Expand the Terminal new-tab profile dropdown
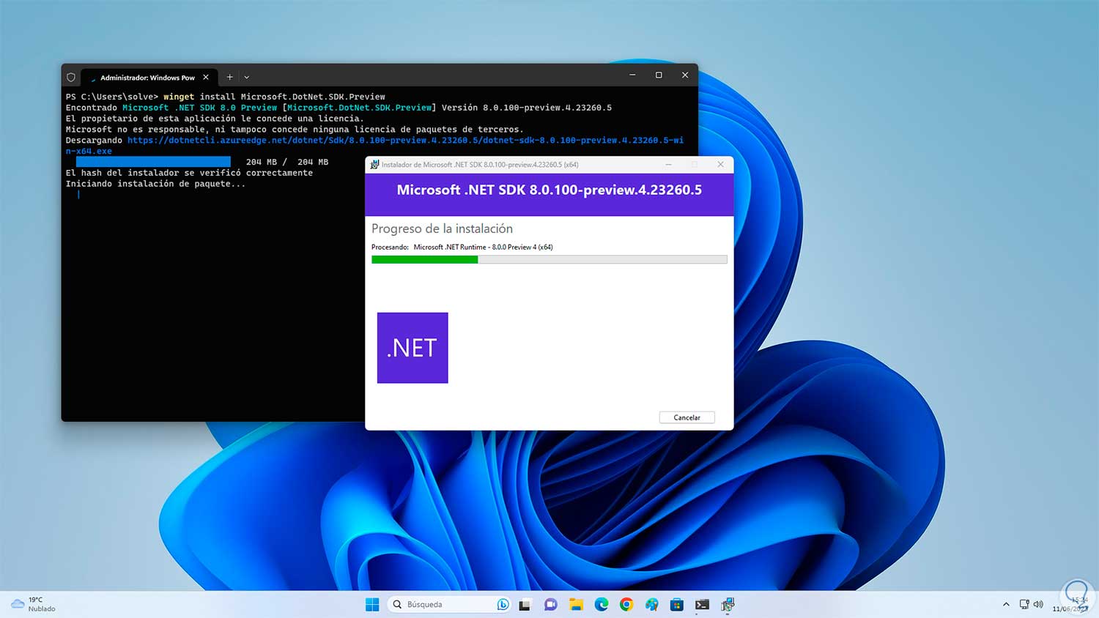 [247, 77]
